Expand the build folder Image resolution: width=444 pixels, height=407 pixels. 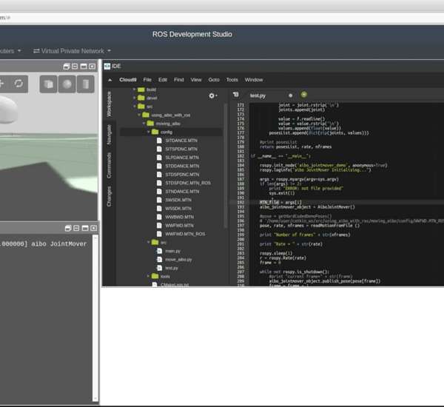(134, 90)
